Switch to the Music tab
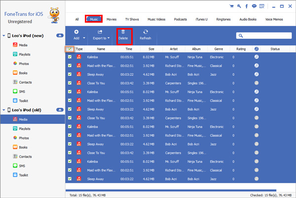This screenshot has width=296, height=198. click(94, 19)
